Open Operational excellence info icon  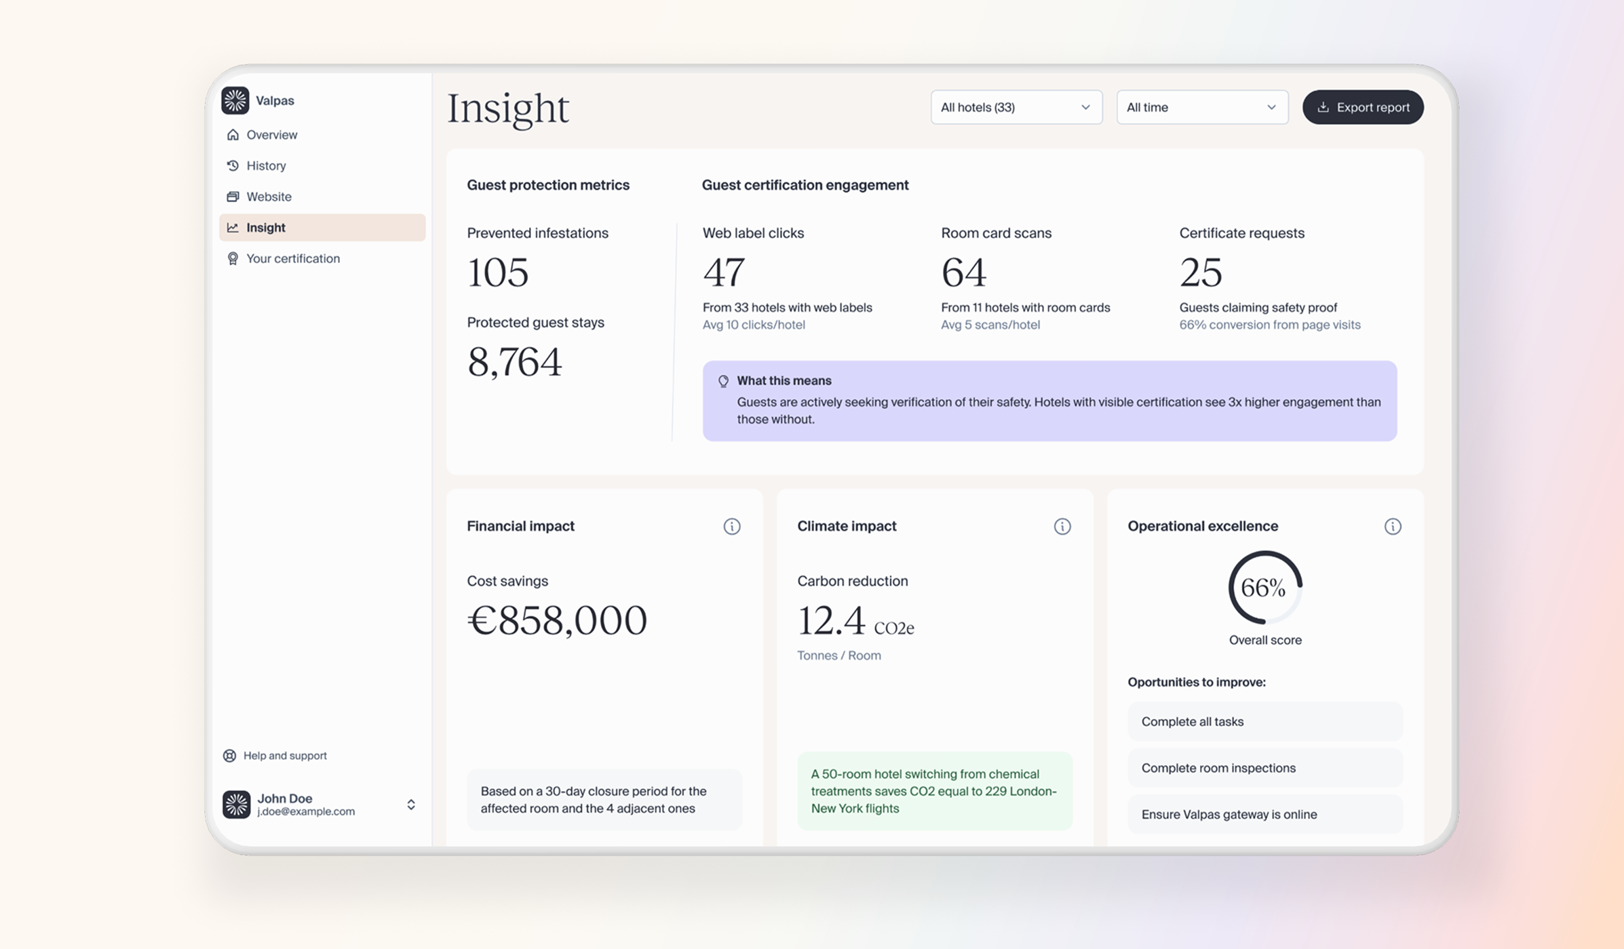1392,527
